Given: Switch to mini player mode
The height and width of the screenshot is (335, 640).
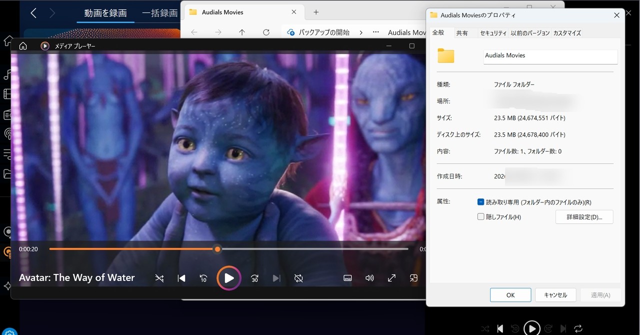Looking at the screenshot, I should pos(413,278).
